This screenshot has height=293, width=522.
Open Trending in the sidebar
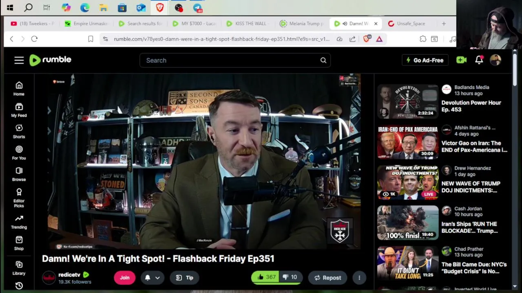click(19, 222)
